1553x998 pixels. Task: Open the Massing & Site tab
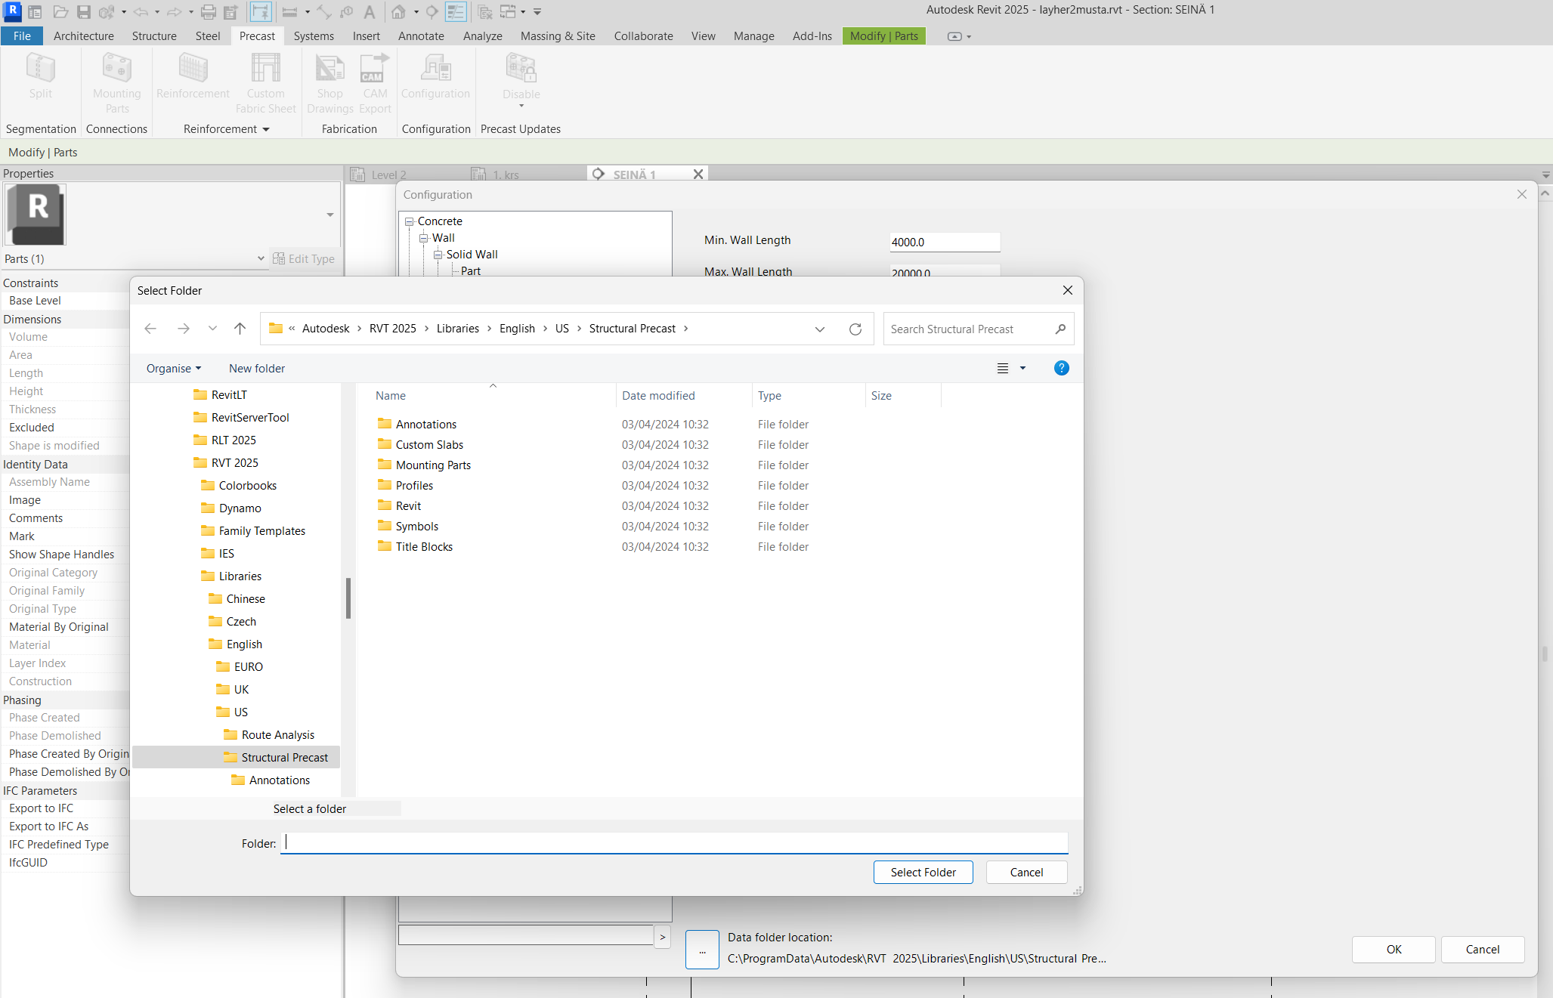[557, 36]
